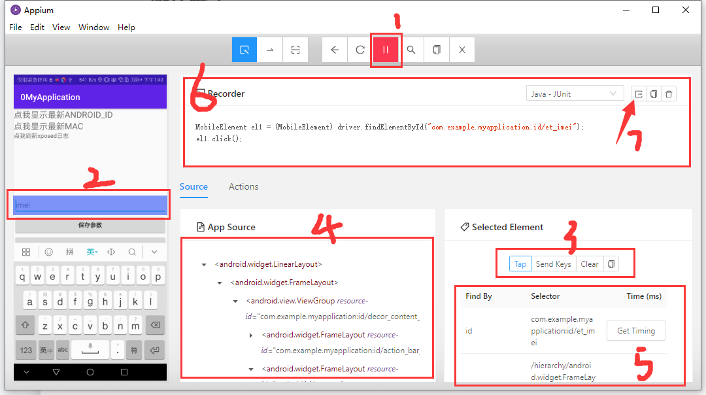Click keyboard 英 language switch icon
This screenshot has height=395, width=706.
92,252
